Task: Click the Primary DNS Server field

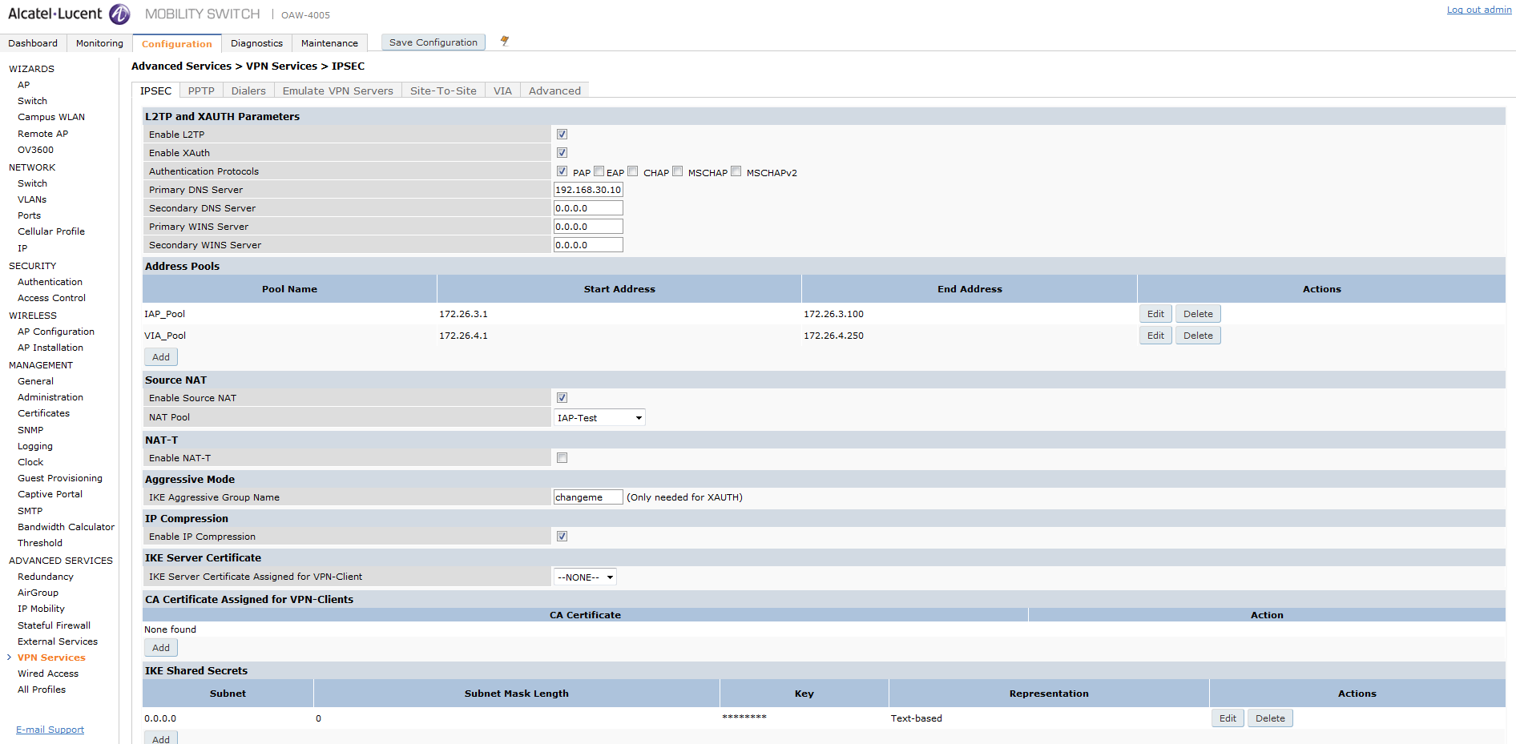Action: (x=587, y=190)
